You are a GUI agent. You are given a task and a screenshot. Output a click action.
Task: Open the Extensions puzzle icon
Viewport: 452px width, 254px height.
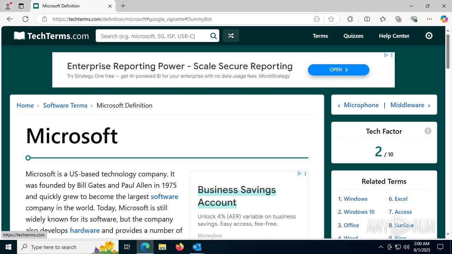click(350, 19)
